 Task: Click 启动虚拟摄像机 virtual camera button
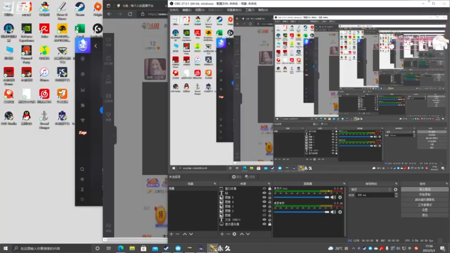point(425,200)
